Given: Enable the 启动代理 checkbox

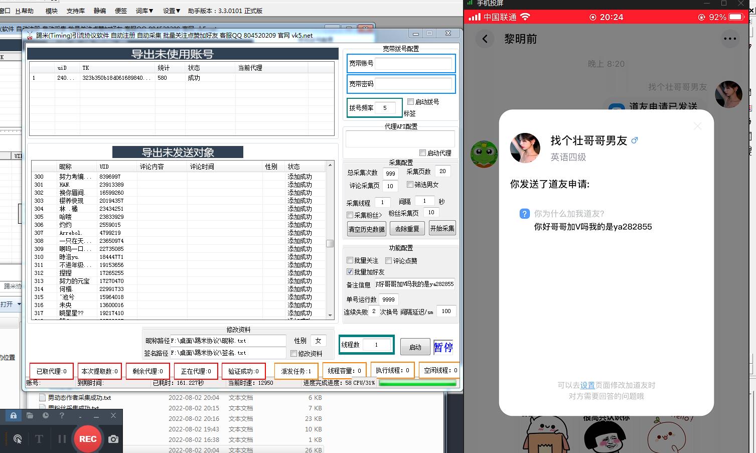Looking at the screenshot, I should [423, 153].
